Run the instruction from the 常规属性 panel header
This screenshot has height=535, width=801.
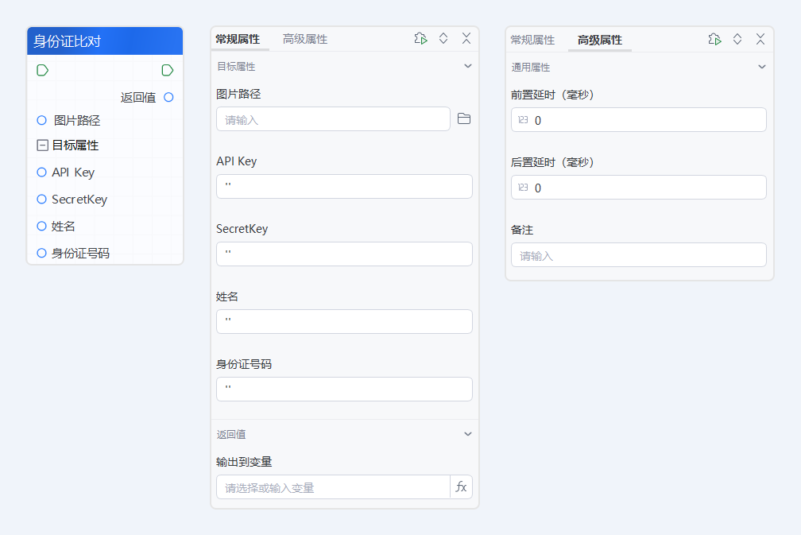point(420,38)
